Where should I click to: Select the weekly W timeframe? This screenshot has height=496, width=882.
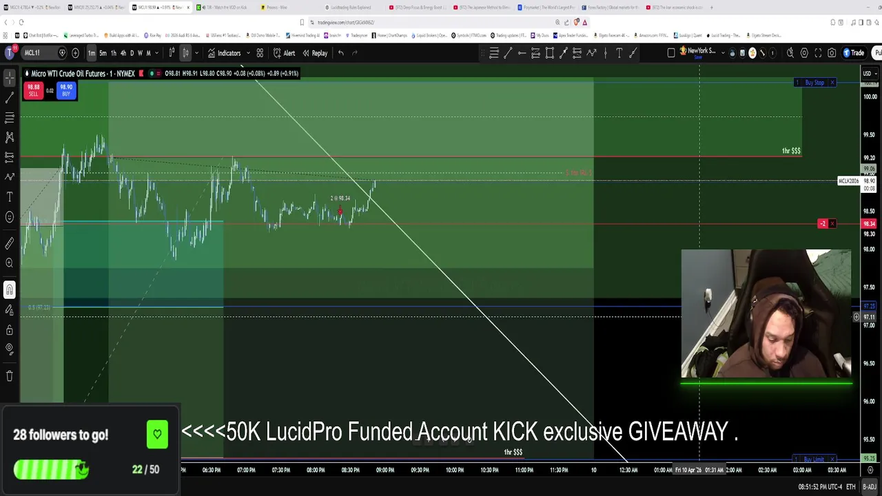(x=140, y=53)
